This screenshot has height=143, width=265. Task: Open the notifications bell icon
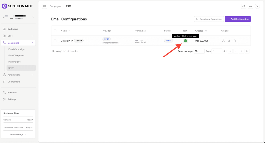(250, 6)
